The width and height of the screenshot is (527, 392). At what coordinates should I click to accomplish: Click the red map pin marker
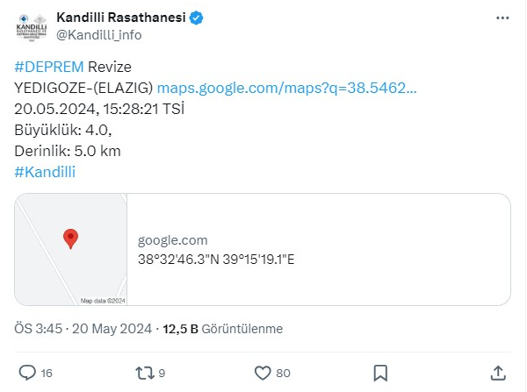pyautogui.click(x=71, y=239)
